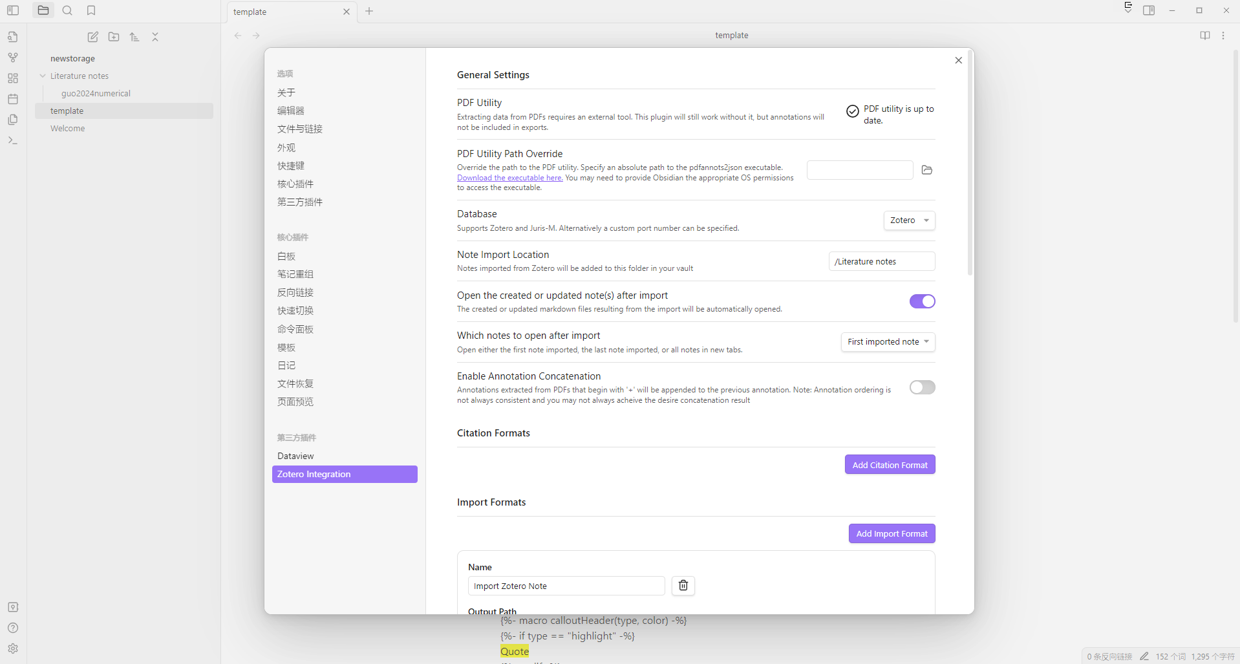Open graph view from the ribbon
The width and height of the screenshot is (1240, 664).
pyautogui.click(x=13, y=58)
